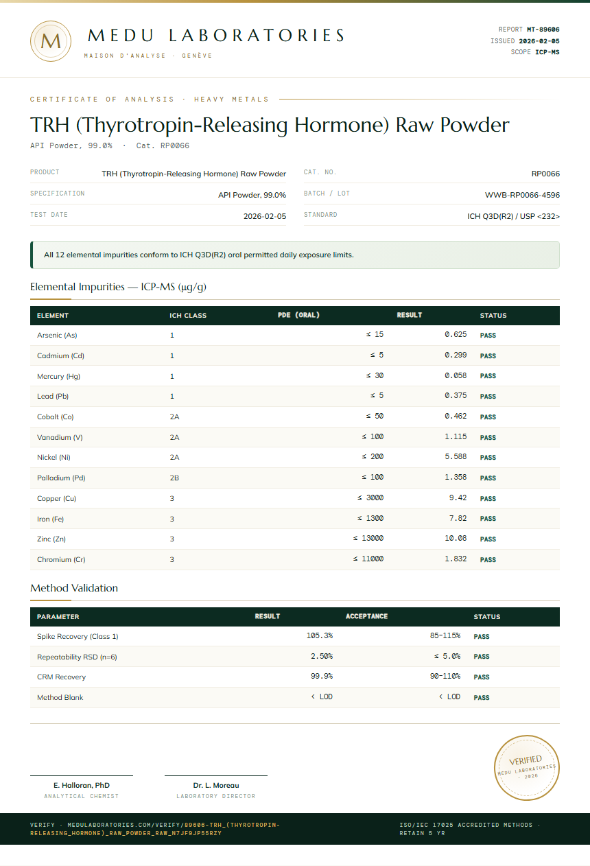590x866 pixels.
Task: Click the CRM recovery result 99.9%
Action: [x=322, y=677]
